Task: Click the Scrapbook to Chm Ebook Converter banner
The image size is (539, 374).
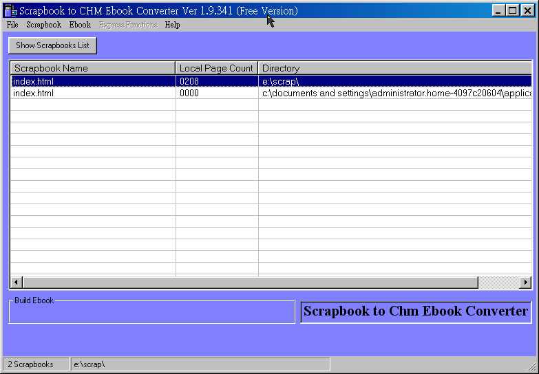Action: (x=416, y=311)
